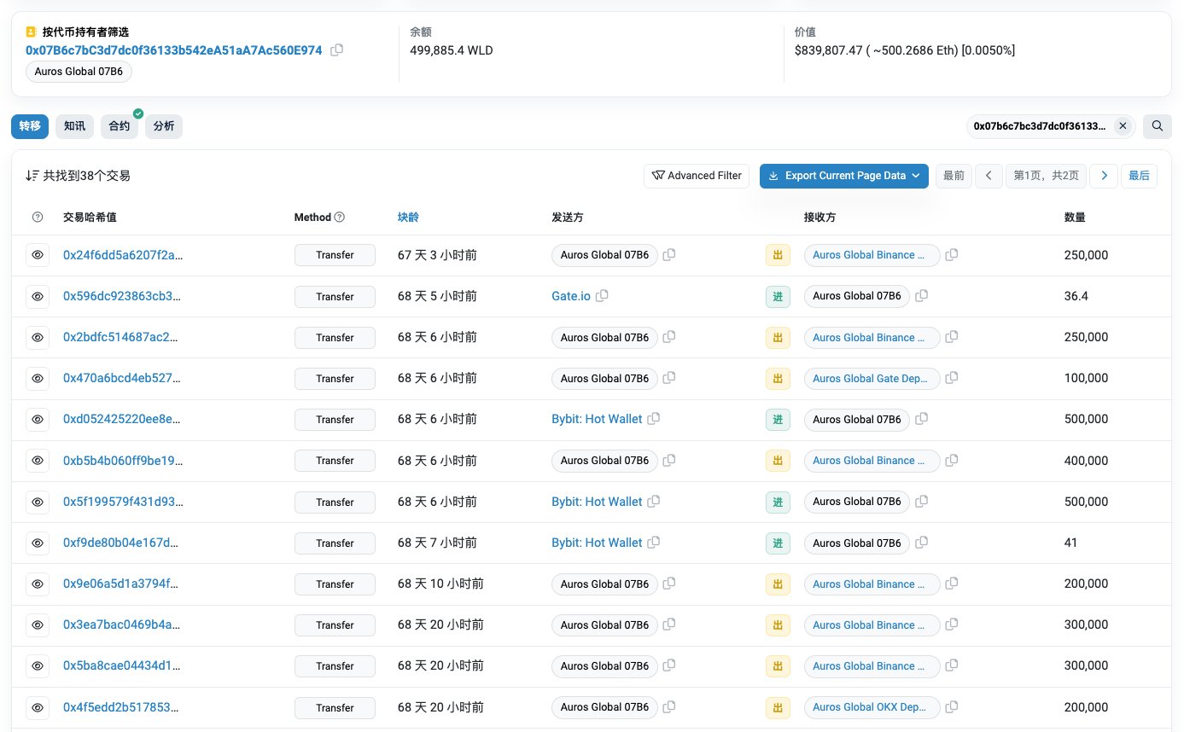Open the holder address 0x07B6c7bC3d7dc0f36133b542eA51aA7Ac560E974 link
Screen dimensions: 1184x732
click(174, 50)
